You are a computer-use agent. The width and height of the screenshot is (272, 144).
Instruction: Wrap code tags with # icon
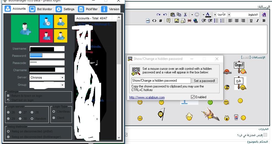coord(161,21)
